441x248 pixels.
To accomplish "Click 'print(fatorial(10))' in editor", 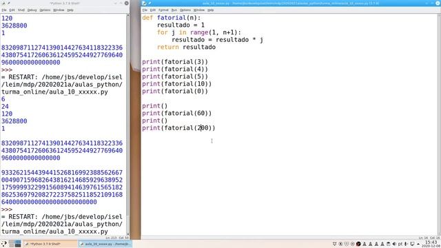I will pos(177,83).
